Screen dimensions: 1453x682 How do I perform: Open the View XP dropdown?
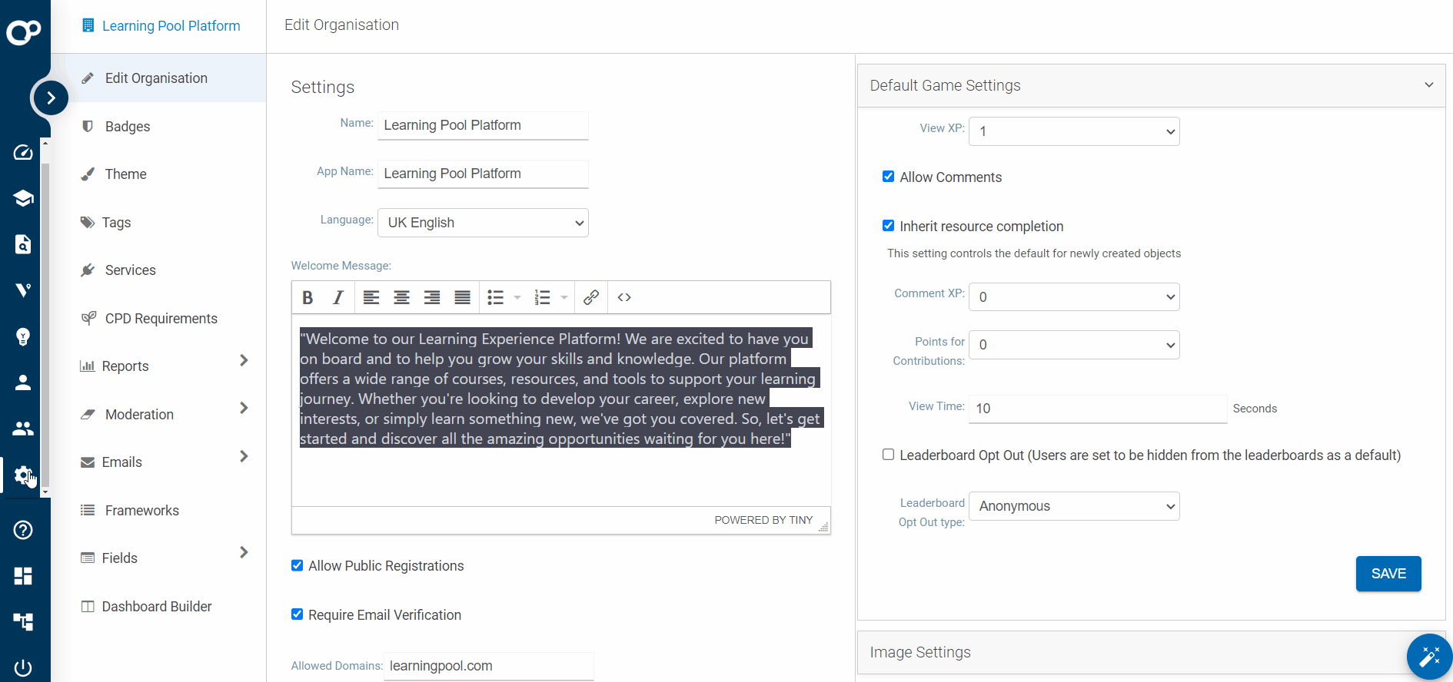coord(1074,131)
